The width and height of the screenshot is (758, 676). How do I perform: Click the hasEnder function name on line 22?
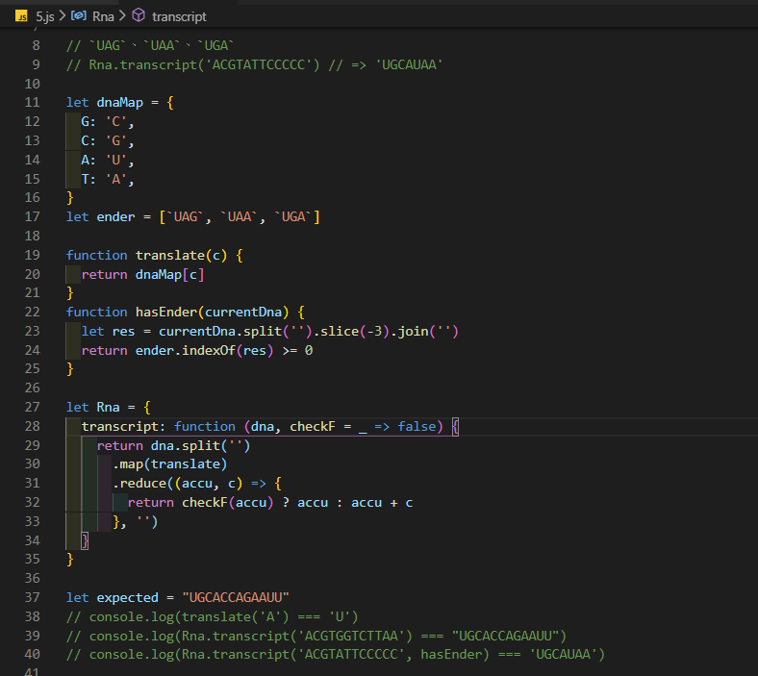[166, 313]
